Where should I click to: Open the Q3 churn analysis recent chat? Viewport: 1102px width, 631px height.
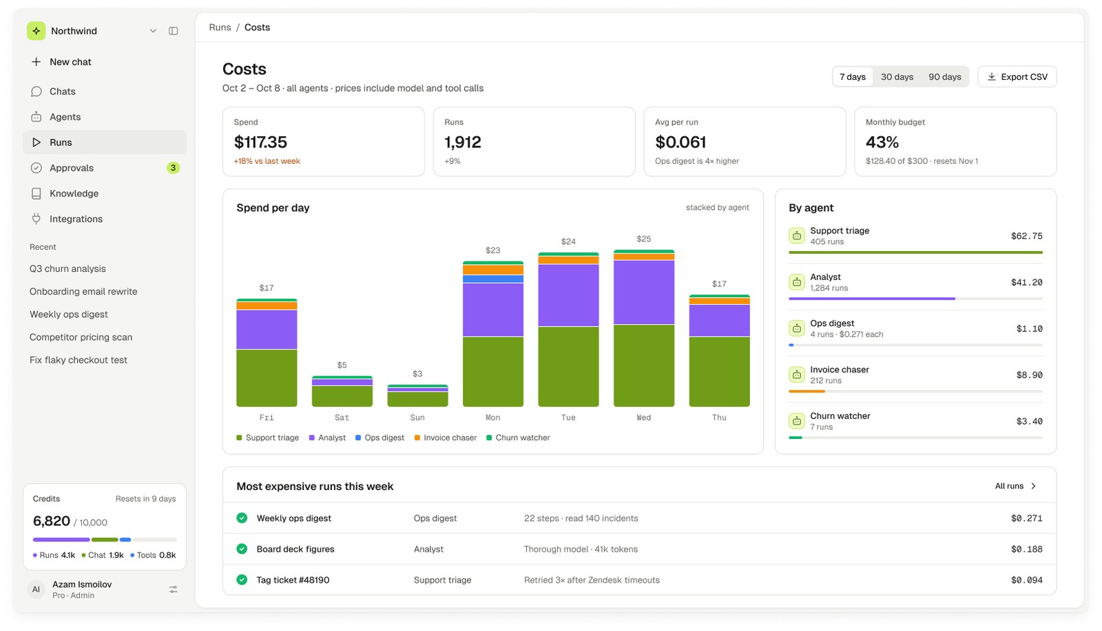(x=67, y=269)
